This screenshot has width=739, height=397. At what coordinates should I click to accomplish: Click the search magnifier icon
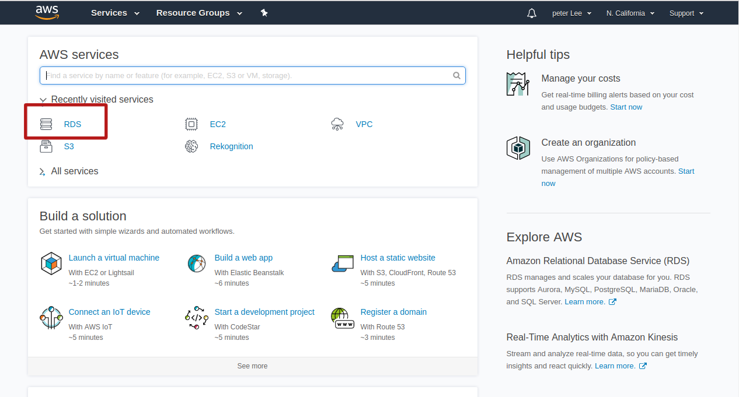pos(456,76)
